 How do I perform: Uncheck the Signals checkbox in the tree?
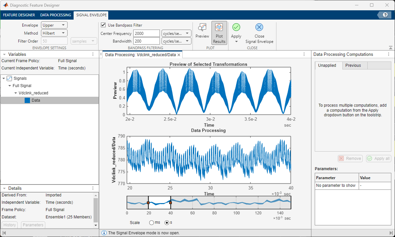[x=9, y=78]
